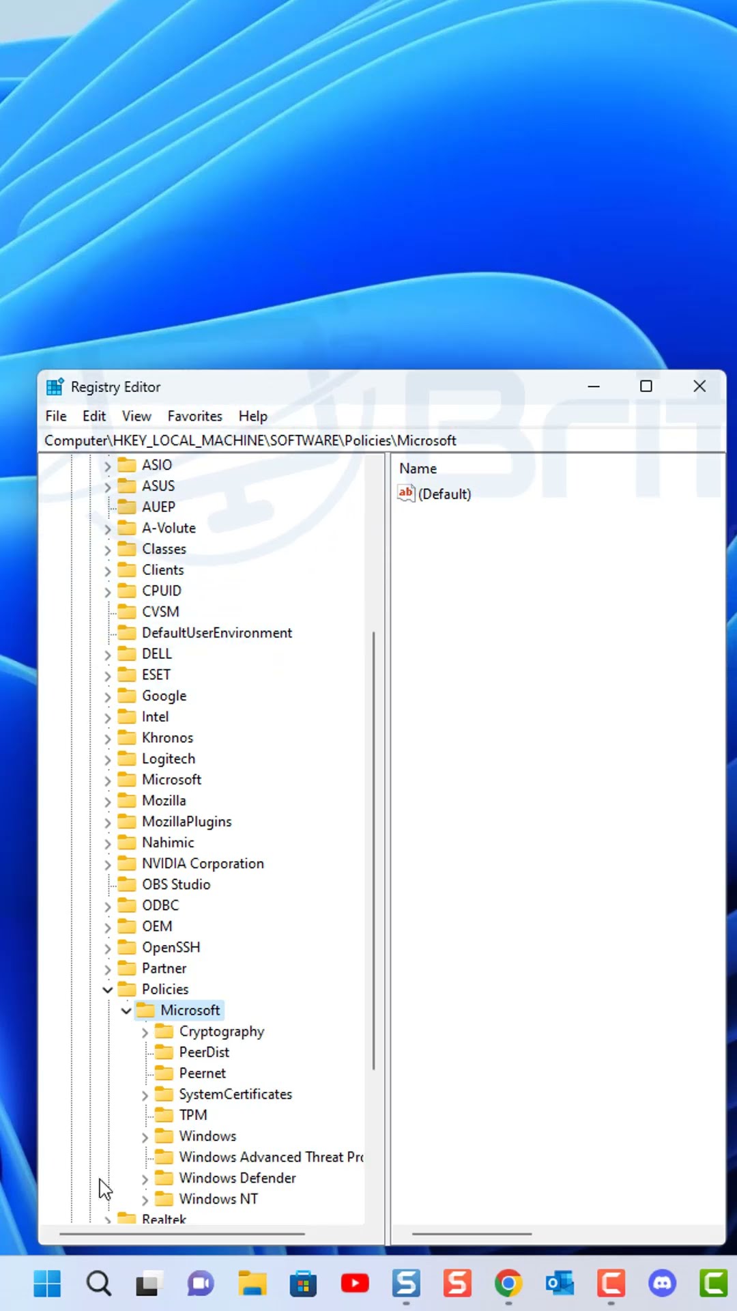Select the Khronos folder icon
The image size is (737, 1311).
click(127, 737)
